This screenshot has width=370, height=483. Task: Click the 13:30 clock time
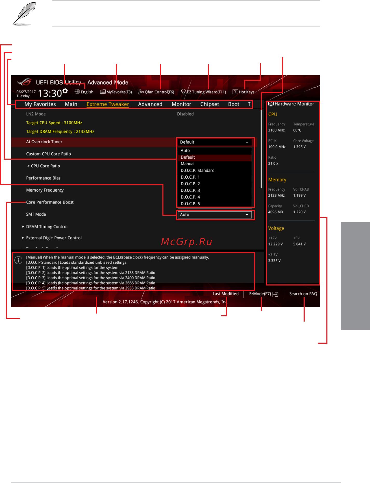click(x=50, y=93)
